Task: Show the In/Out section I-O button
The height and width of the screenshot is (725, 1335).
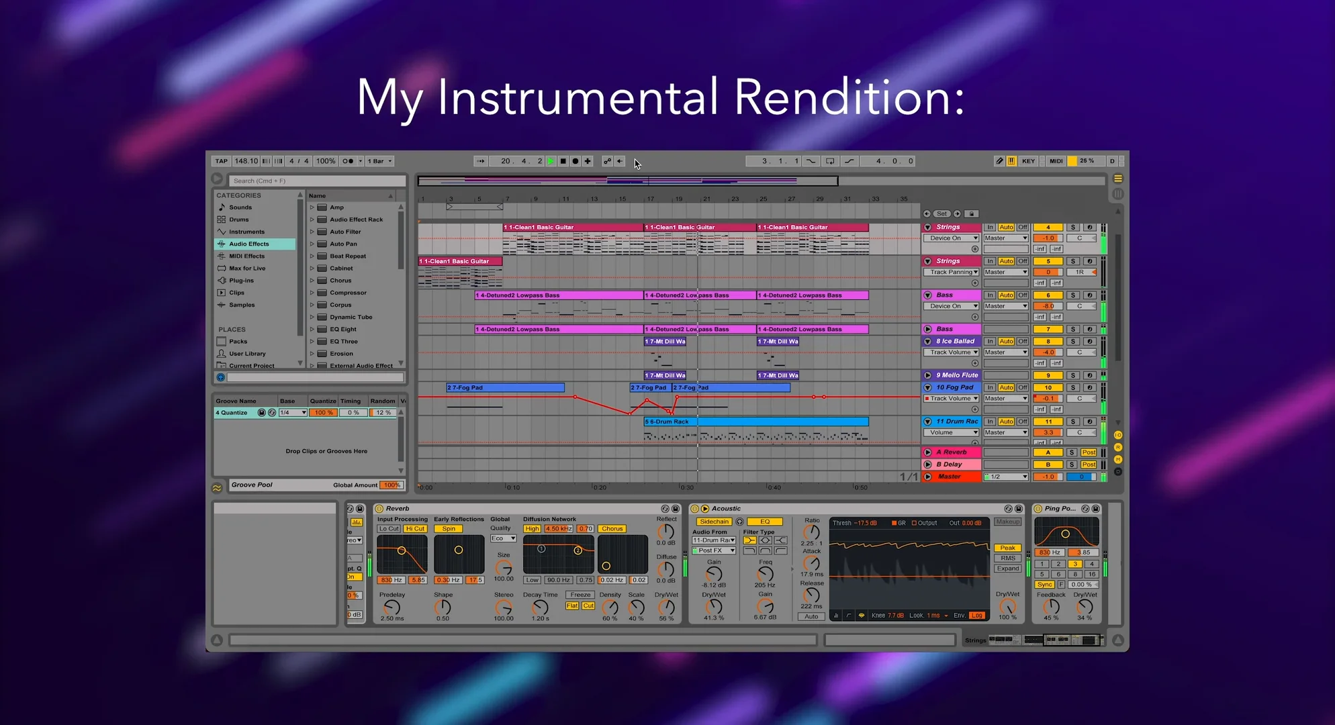Action: pyautogui.click(x=1118, y=435)
